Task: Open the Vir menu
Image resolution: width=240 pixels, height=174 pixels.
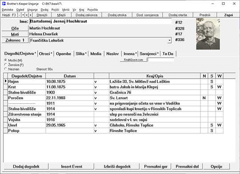Action: click(x=74, y=10)
